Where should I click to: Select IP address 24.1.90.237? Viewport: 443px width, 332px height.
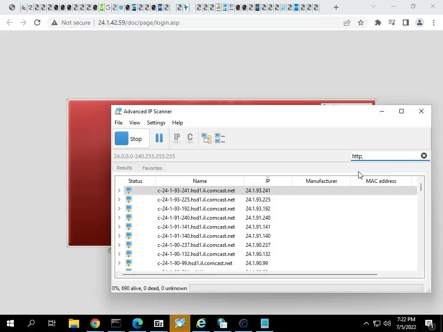(x=258, y=245)
